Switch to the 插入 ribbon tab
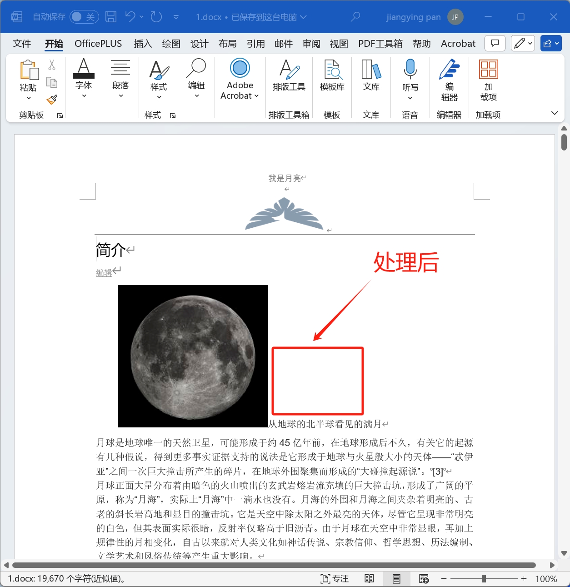Image resolution: width=570 pixels, height=587 pixels. click(x=142, y=43)
